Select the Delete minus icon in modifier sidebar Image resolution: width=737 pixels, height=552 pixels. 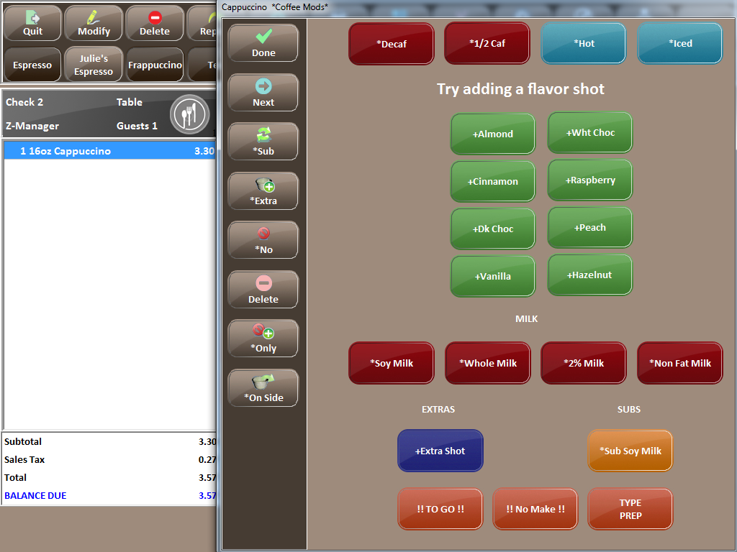263,281
